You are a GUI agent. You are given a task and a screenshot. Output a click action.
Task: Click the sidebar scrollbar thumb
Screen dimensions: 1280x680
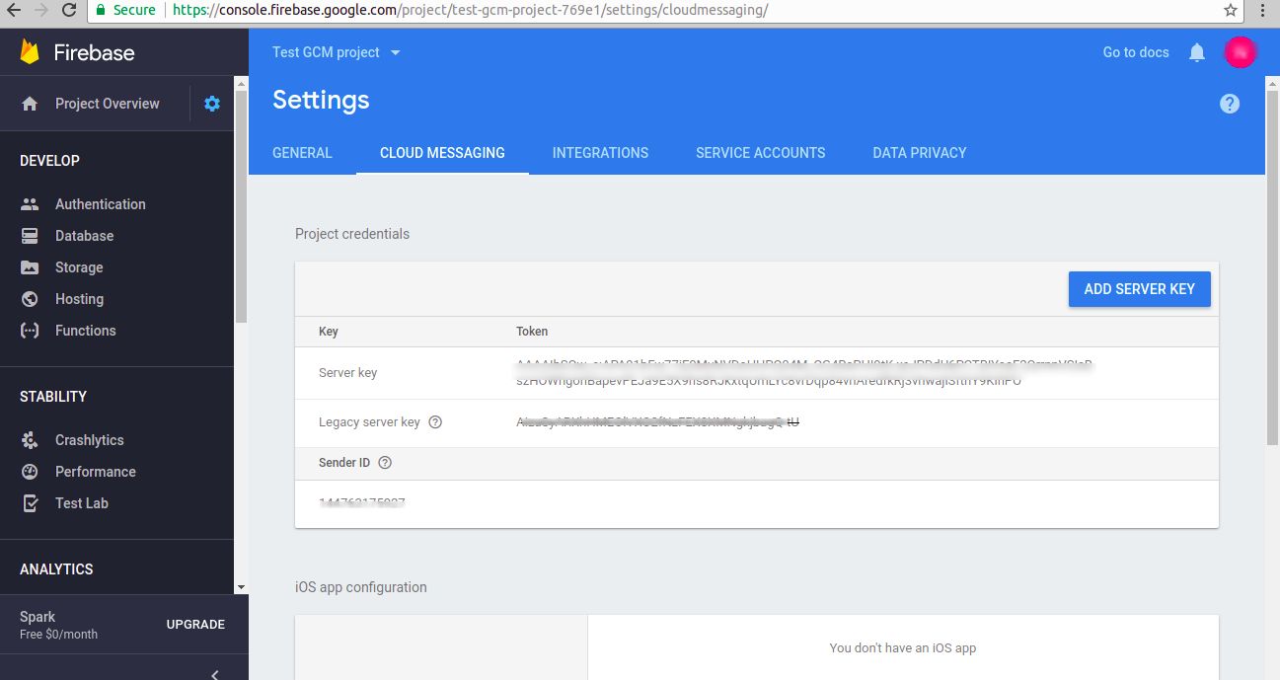tap(242, 205)
